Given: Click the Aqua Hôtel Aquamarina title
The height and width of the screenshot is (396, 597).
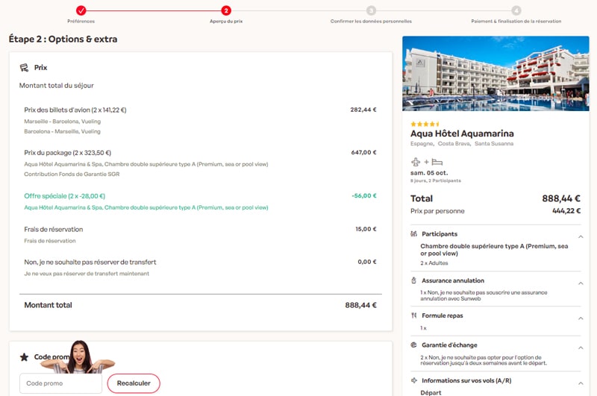Looking at the screenshot, I should [x=462, y=133].
